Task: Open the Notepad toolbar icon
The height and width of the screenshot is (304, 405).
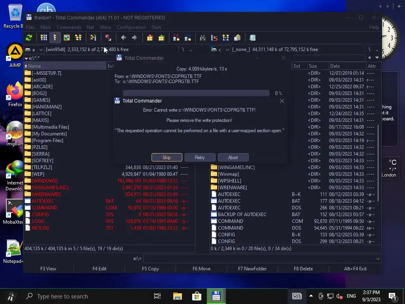Action: point(252,38)
